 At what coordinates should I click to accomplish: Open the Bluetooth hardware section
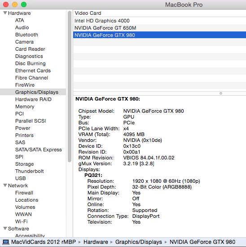(26, 35)
